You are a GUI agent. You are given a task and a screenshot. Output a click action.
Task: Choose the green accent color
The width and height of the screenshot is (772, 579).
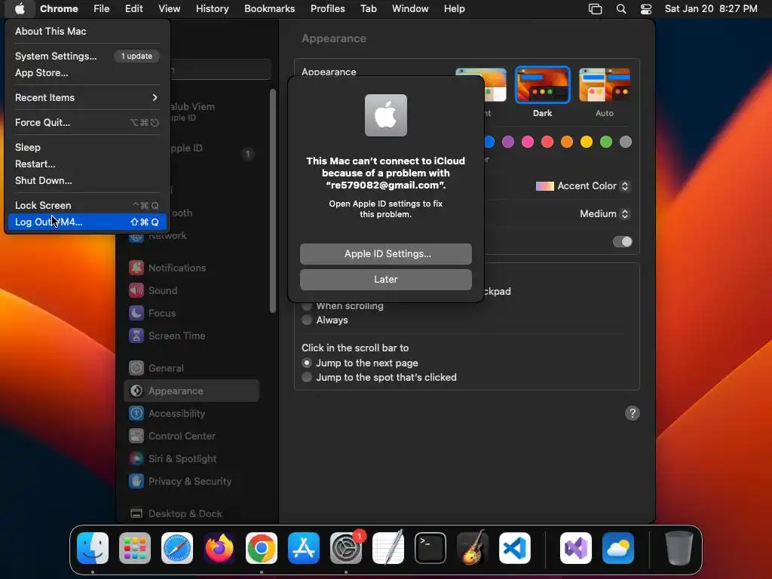(606, 142)
